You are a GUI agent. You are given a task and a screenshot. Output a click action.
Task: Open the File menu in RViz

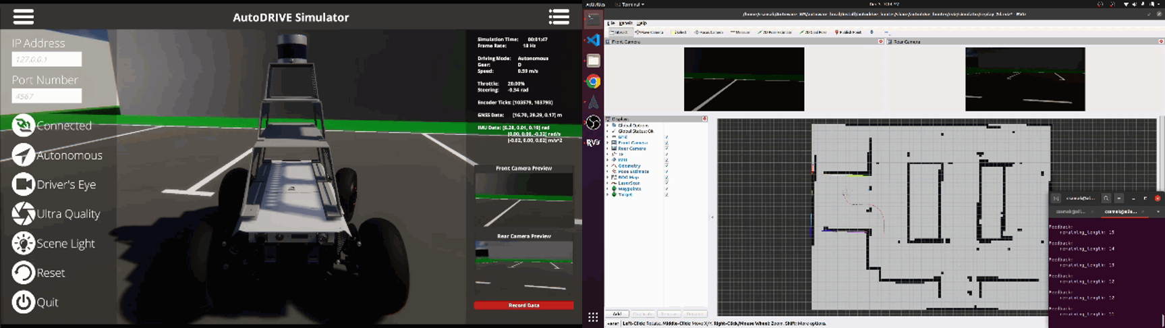pos(610,23)
